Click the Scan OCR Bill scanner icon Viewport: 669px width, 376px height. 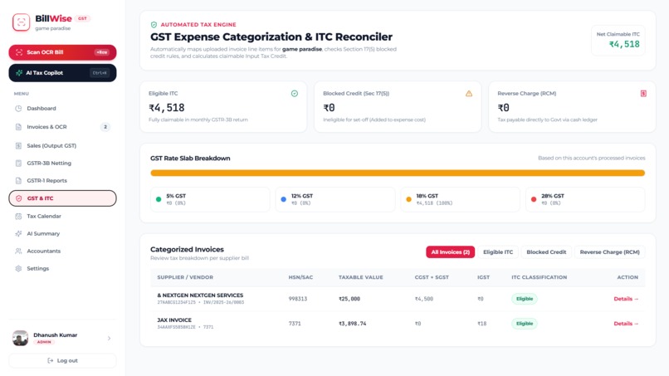click(x=19, y=52)
